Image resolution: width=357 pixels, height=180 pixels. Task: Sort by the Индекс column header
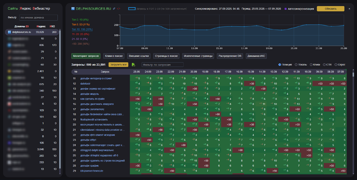[x=41, y=26]
